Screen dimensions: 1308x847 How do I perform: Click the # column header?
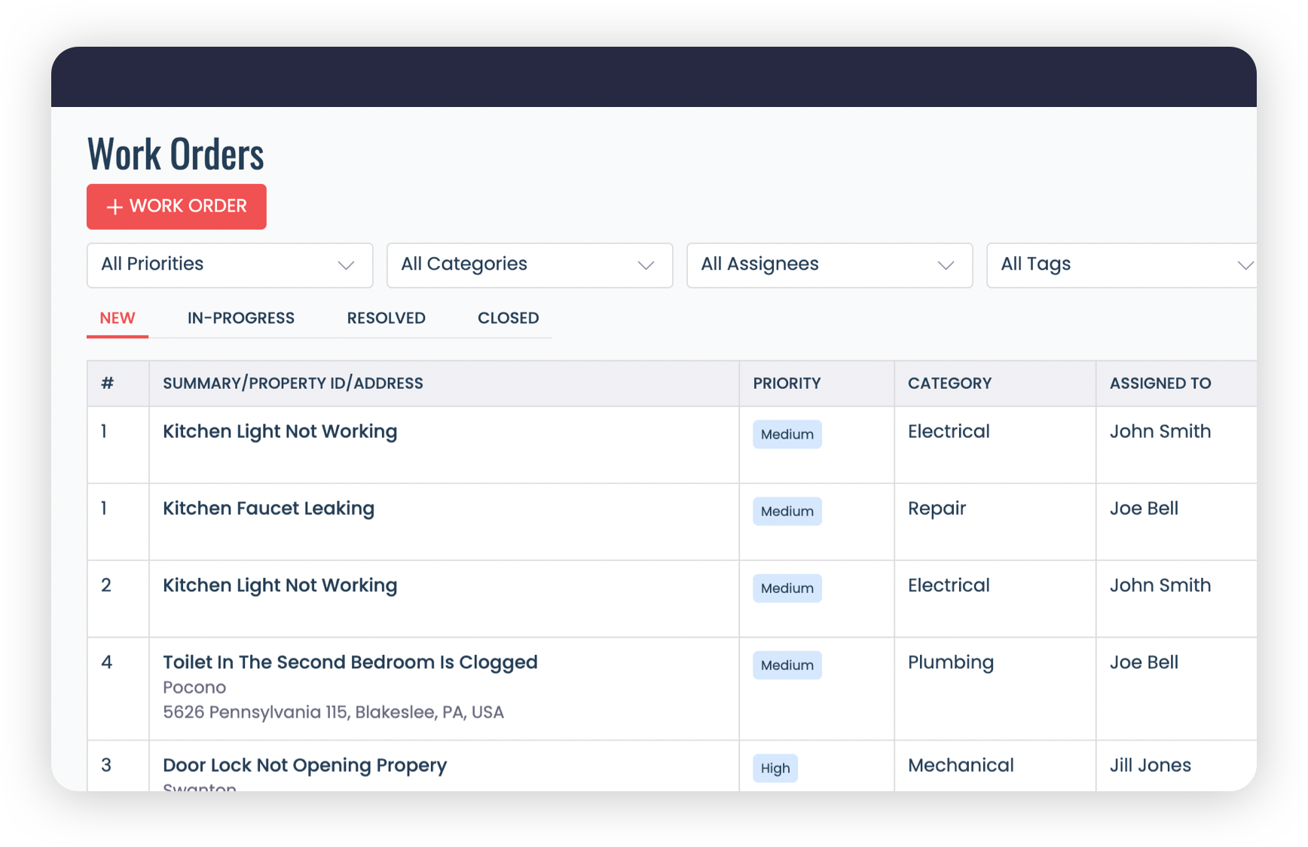108,384
